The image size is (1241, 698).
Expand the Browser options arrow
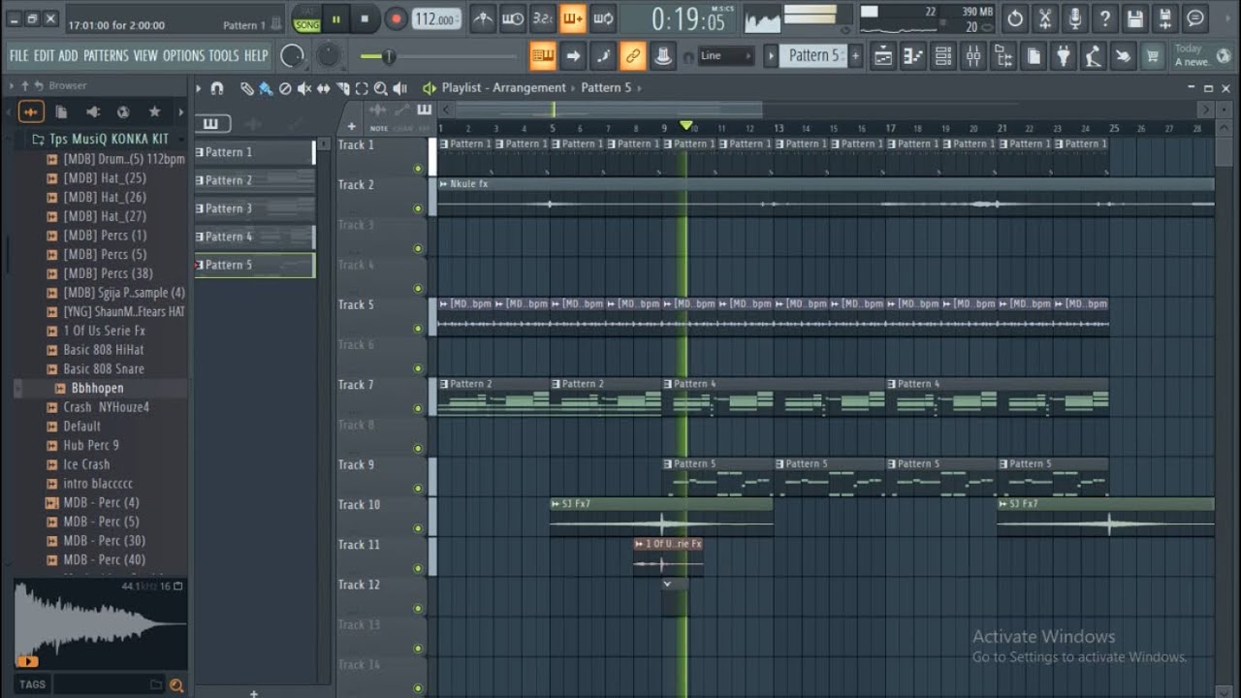[x=12, y=85]
